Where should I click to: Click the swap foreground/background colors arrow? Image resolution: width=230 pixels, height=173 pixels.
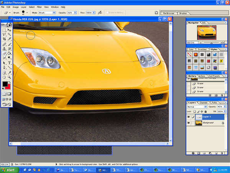click(x=10, y=82)
